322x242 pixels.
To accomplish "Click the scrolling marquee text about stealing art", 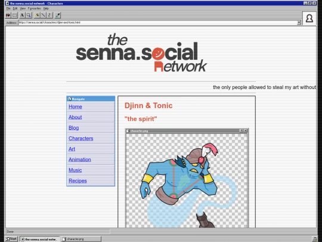I will click(x=265, y=87).
